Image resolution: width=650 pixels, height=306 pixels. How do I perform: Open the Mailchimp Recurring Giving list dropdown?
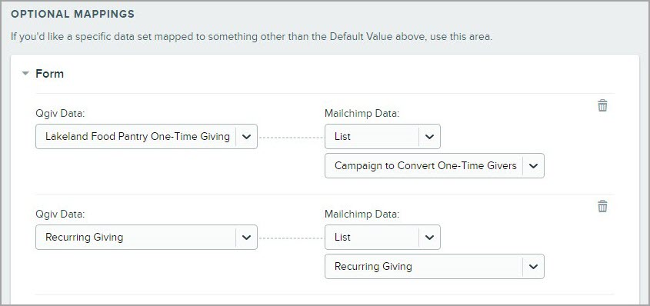435,266
